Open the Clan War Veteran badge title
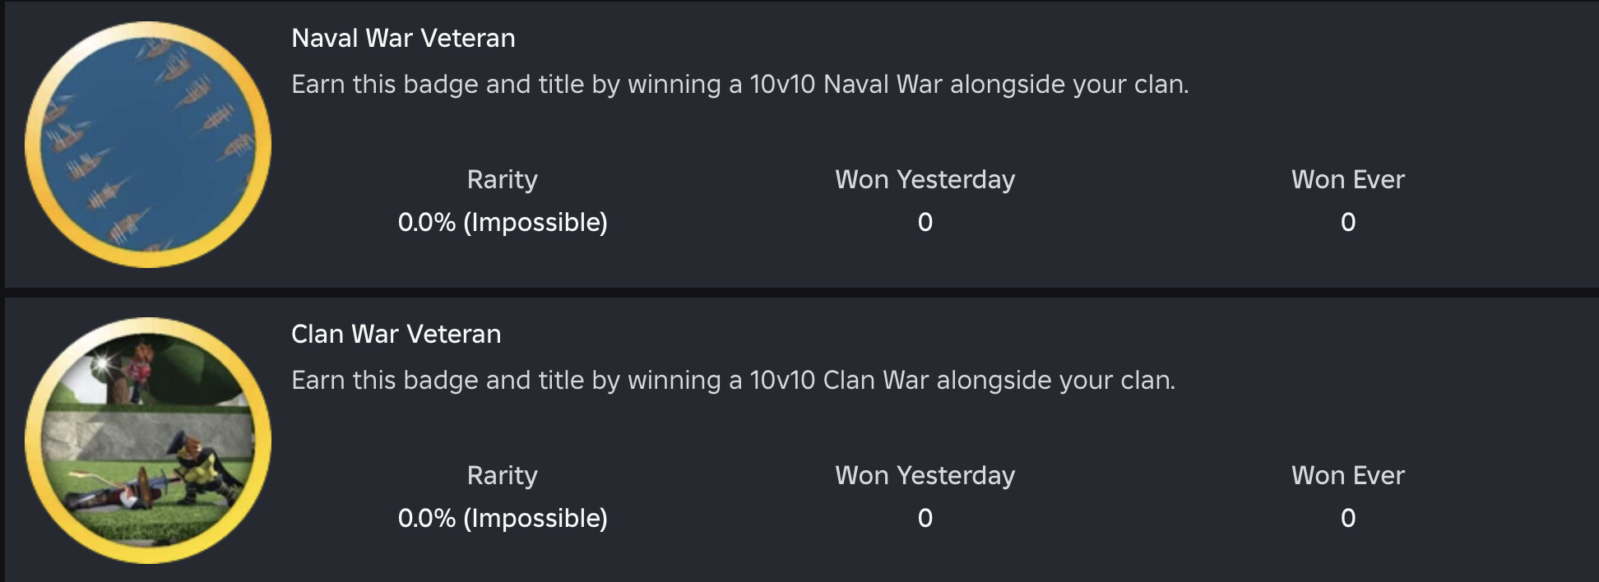 tap(396, 335)
